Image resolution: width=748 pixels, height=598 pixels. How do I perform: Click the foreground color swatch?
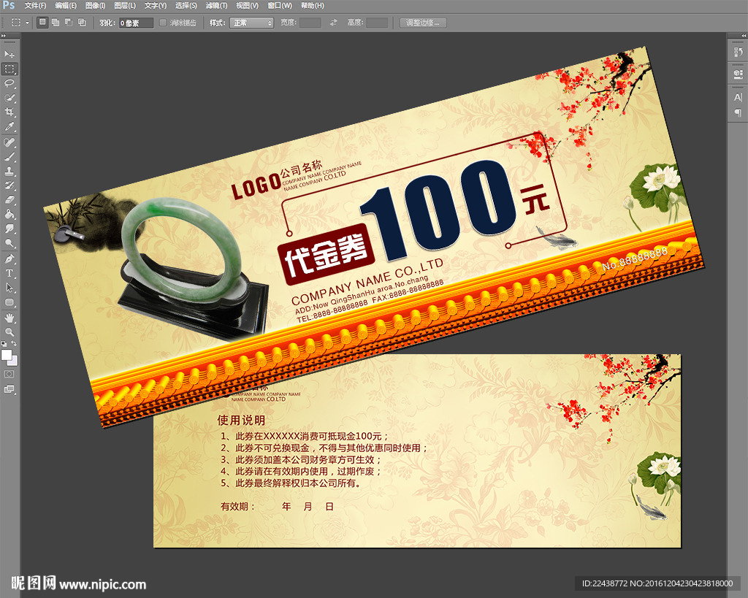coord(7,355)
